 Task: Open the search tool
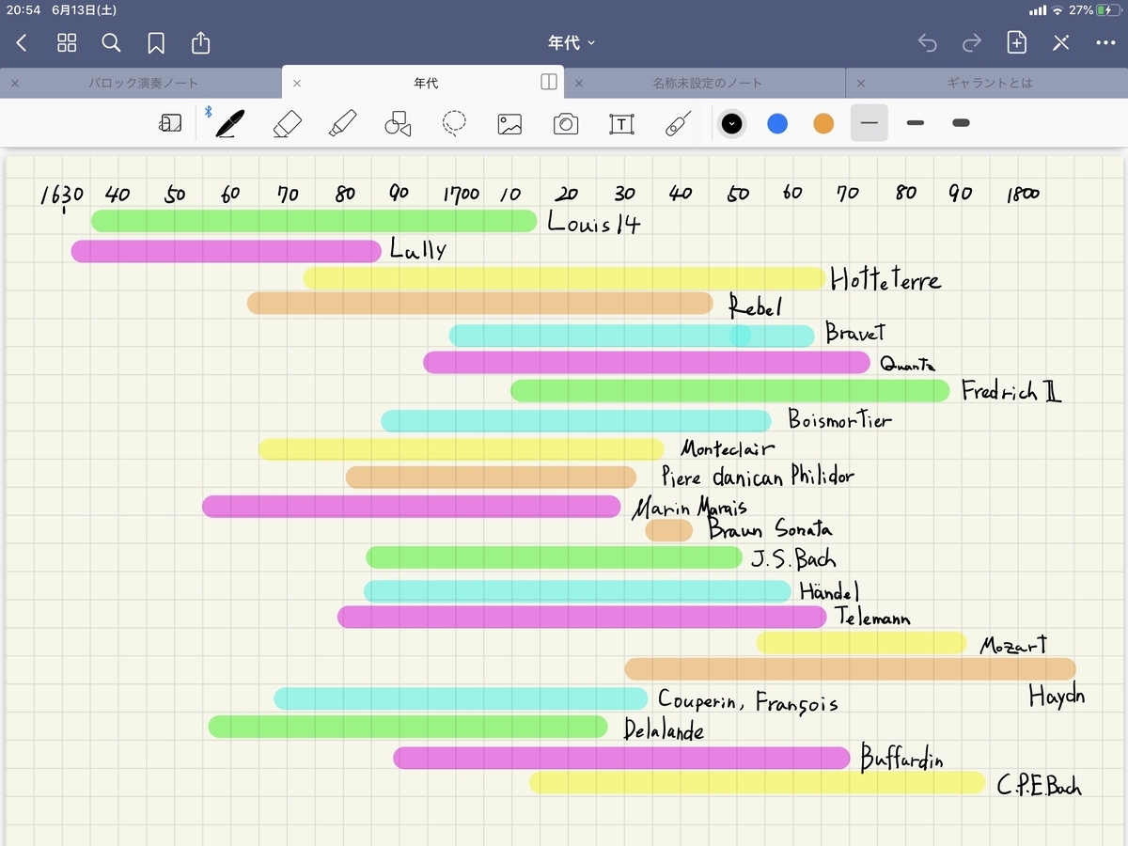tap(111, 43)
